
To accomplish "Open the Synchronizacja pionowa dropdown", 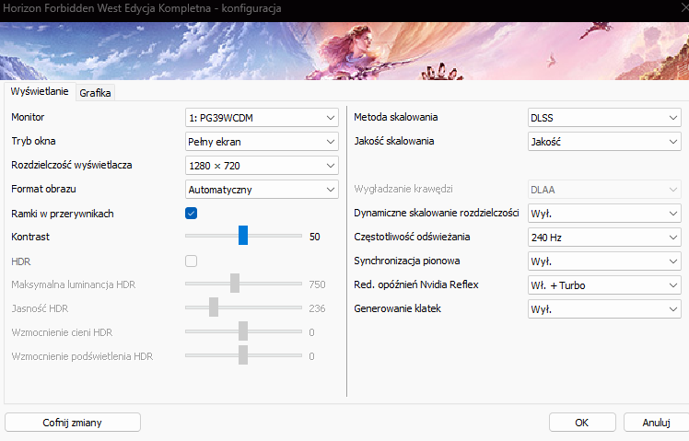I will (x=604, y=261).
